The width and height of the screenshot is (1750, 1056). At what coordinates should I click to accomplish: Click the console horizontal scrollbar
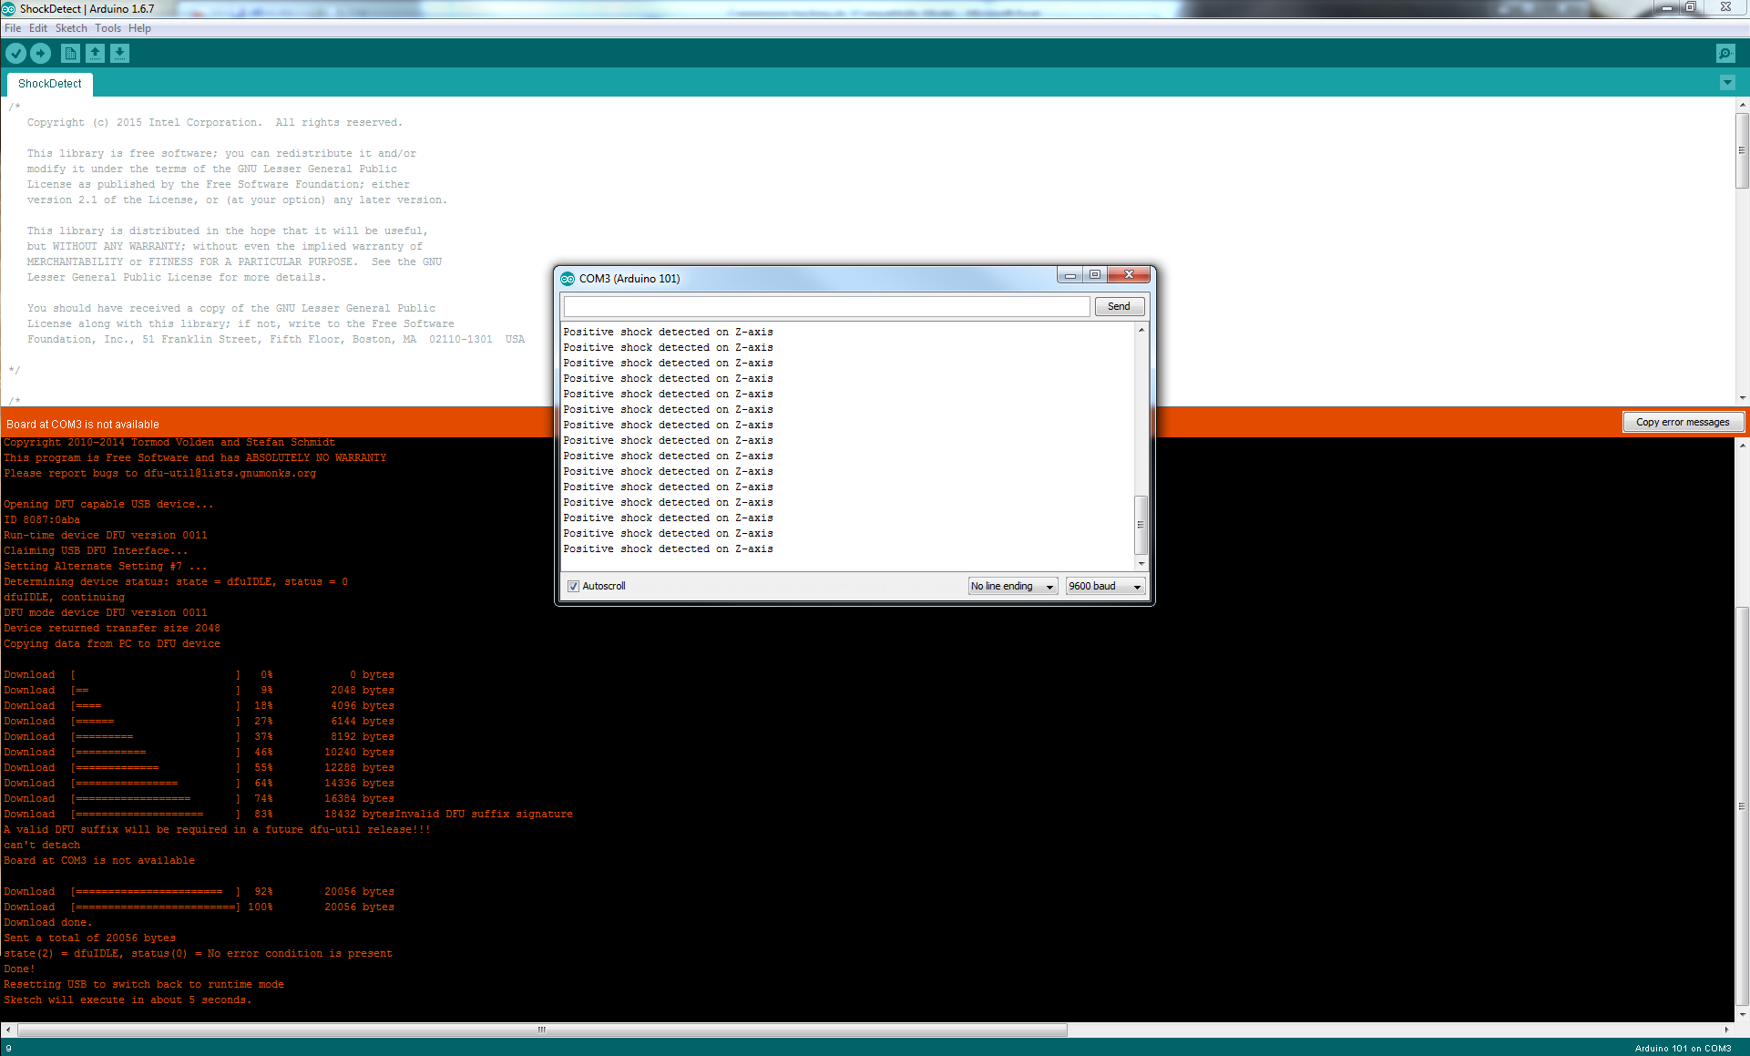542,1030
